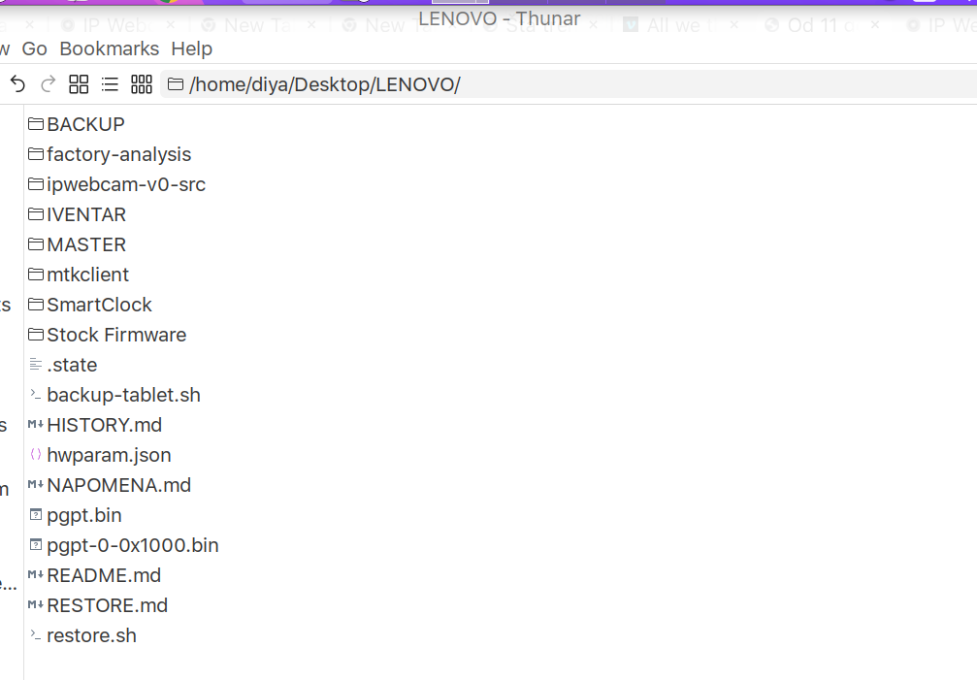Click the pgpt-0-0x1000.bin file icon

[36, 544]
